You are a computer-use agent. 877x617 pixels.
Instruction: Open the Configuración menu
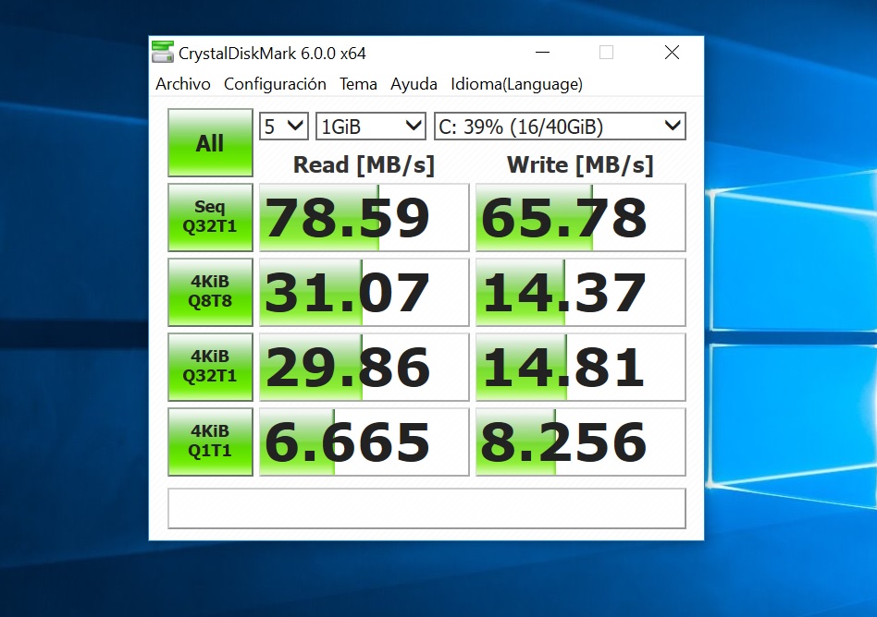275,84
